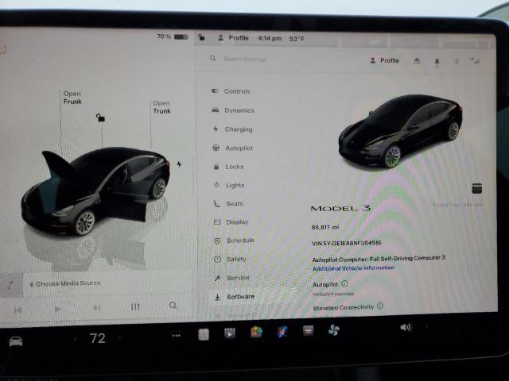Tap the 72 temperature setting

pyautogui.click(x=97, y=338)
